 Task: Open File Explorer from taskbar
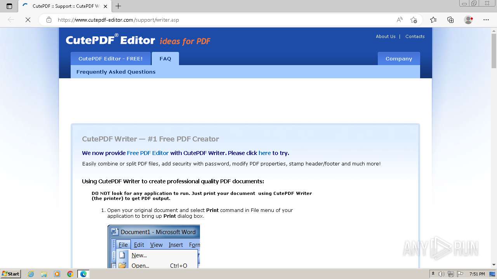click(x=44, y=274)
